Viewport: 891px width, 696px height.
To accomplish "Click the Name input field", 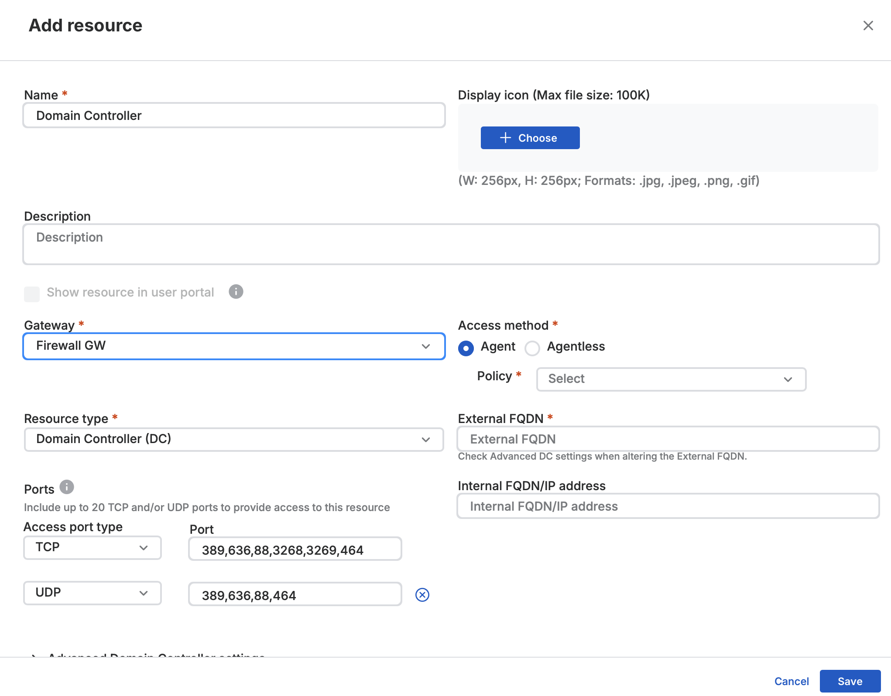I will tap(234, 116).
